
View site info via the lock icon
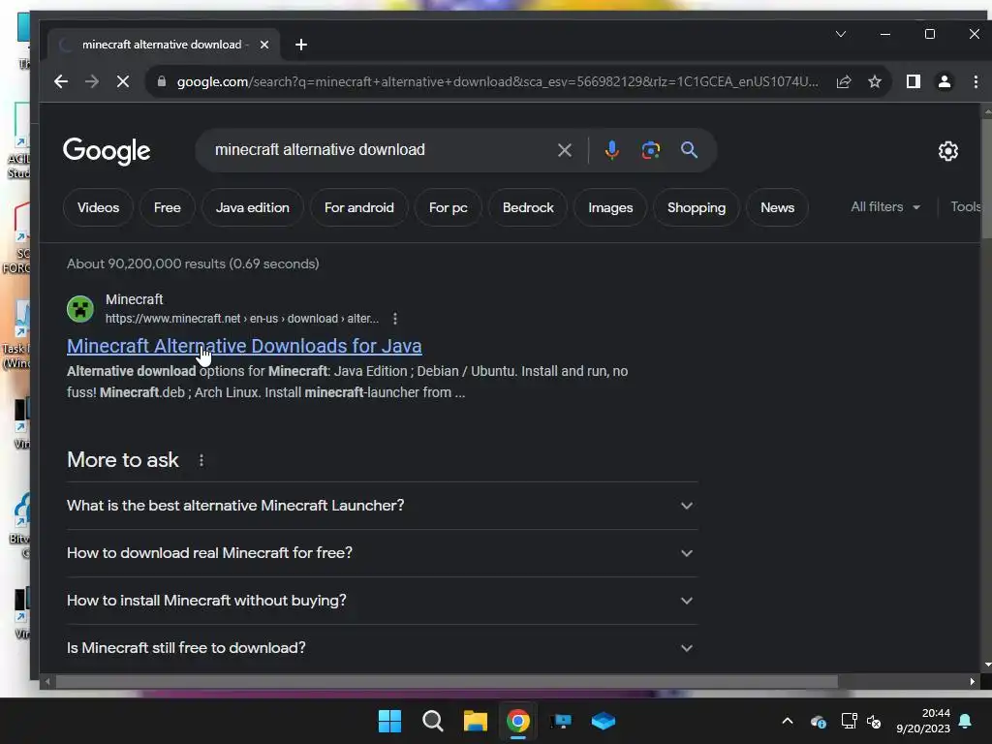162,81
